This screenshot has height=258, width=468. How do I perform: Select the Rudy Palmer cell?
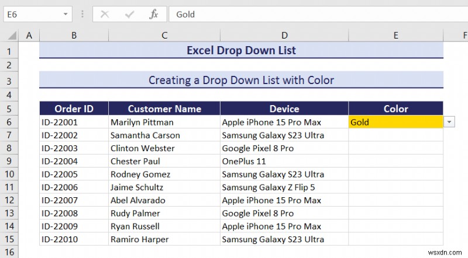coord(164,213)
